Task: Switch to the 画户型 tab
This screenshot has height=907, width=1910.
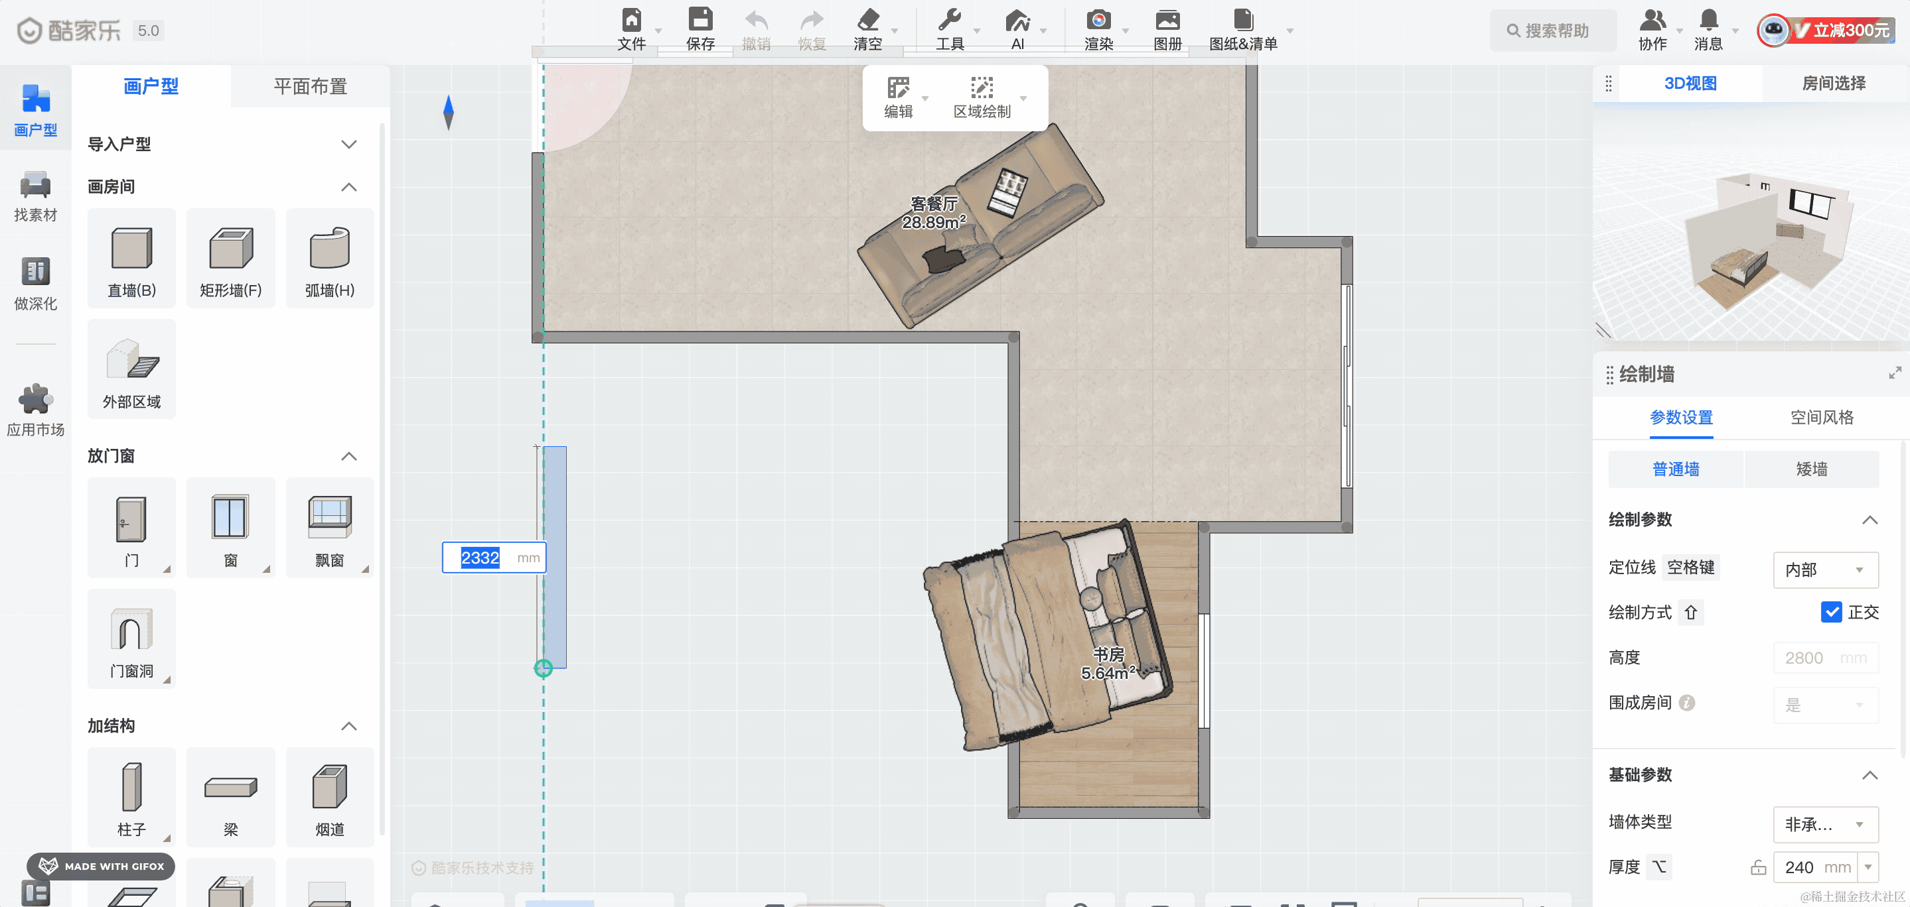Action: coord(151,86)
